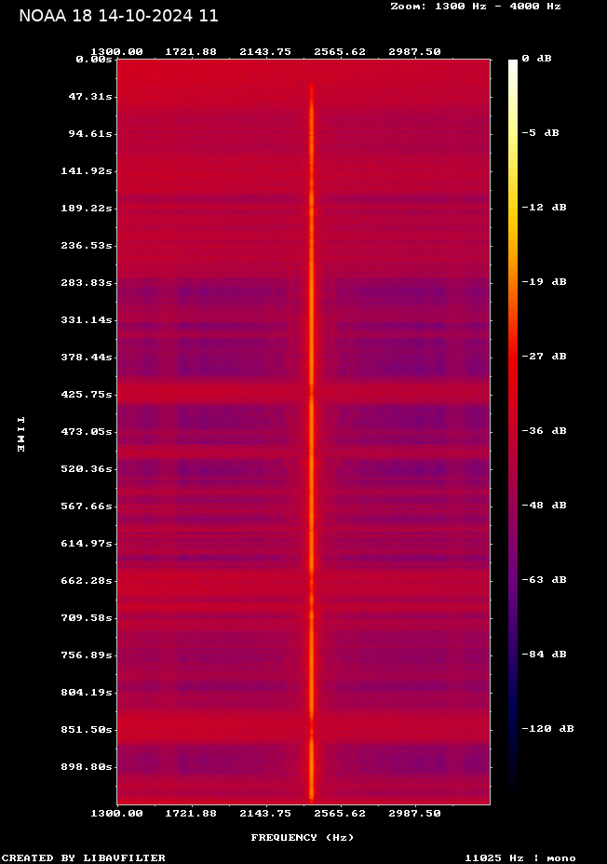Click the vertical TIME axis title
The width and height of the screenshot is (607, 864).
20,434
